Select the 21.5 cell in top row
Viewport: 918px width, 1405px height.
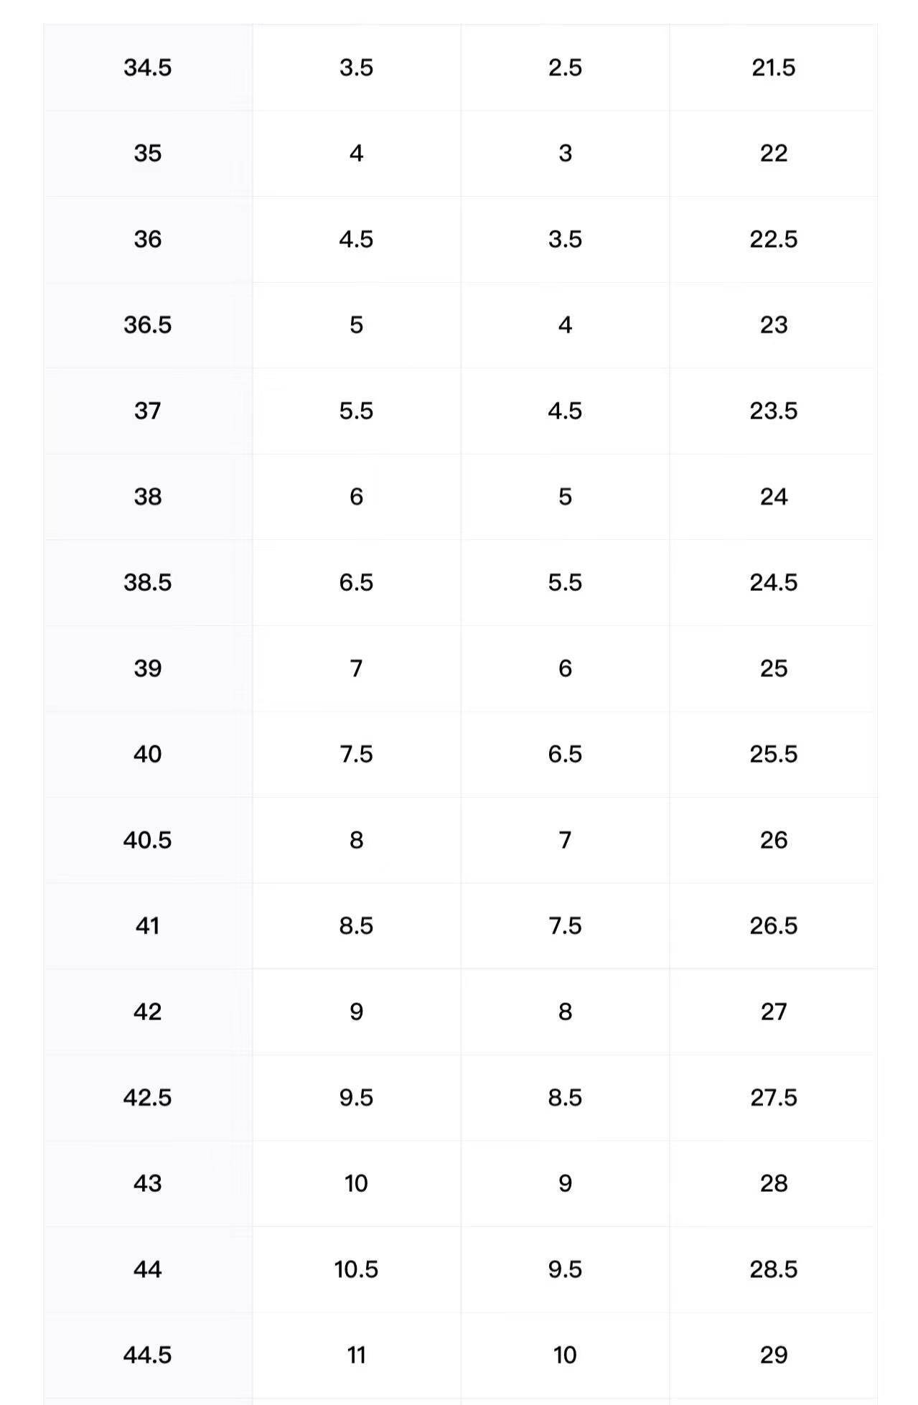coord(773,67)
